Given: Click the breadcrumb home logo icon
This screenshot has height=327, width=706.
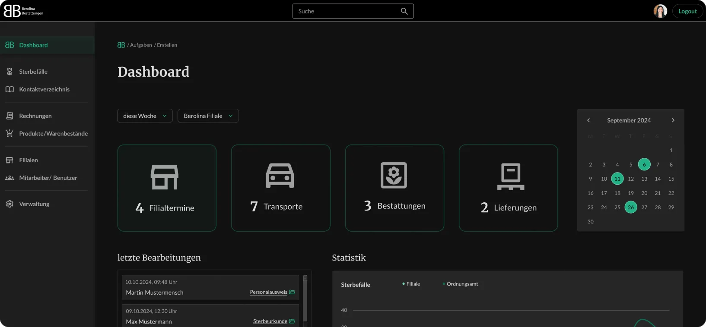Looking at the screenshot, I should (x=121, y=45).
